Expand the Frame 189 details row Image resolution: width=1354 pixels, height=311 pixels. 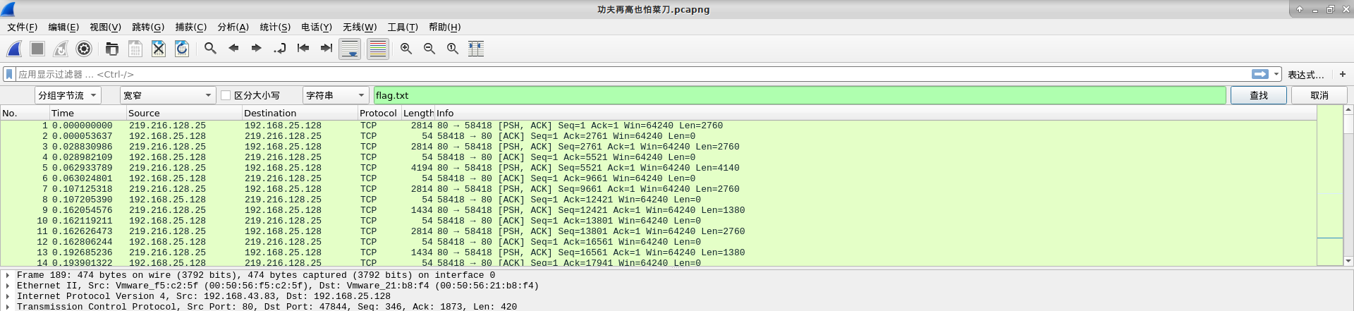click(8, 275)
